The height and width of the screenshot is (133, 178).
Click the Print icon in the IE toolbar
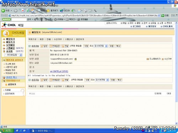85,11
